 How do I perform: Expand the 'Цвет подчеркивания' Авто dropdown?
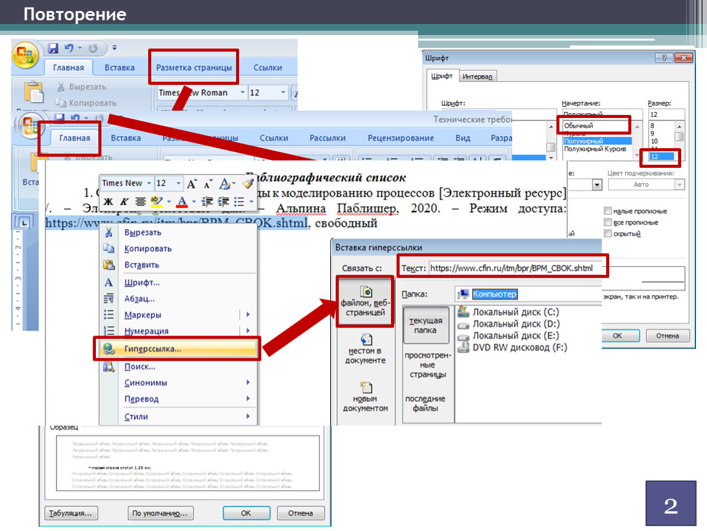(679, 184)
